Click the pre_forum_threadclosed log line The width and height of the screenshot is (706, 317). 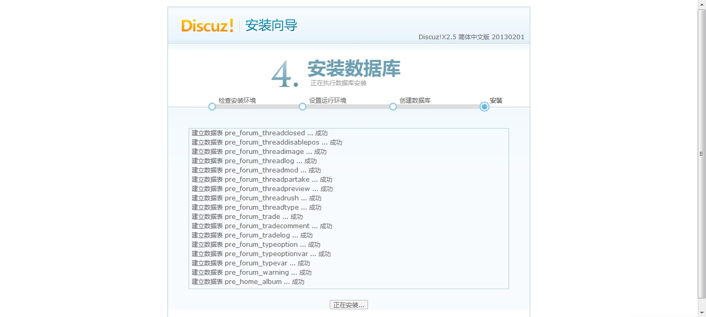[259, 133]
